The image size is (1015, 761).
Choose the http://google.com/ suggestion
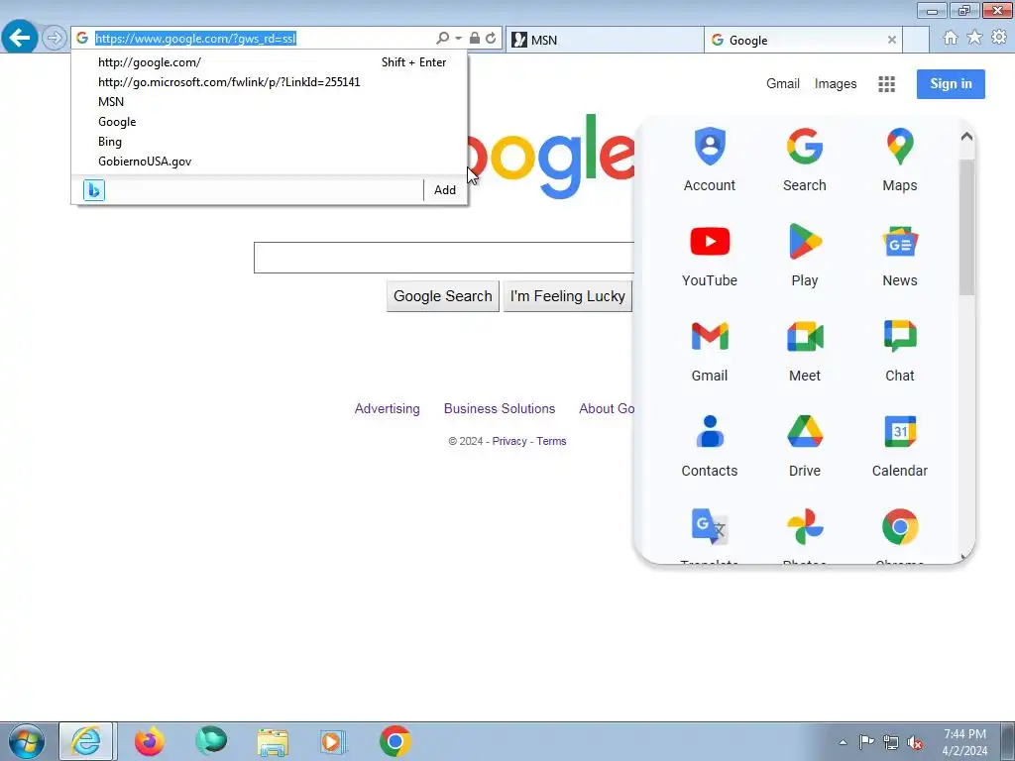(x=270, y=62)
